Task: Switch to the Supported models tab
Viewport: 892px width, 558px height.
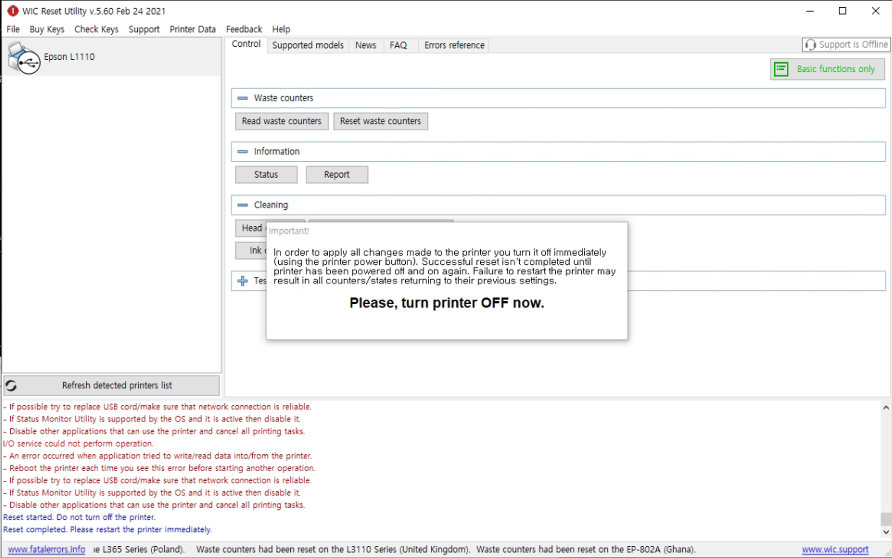Action: coord(308,45)
